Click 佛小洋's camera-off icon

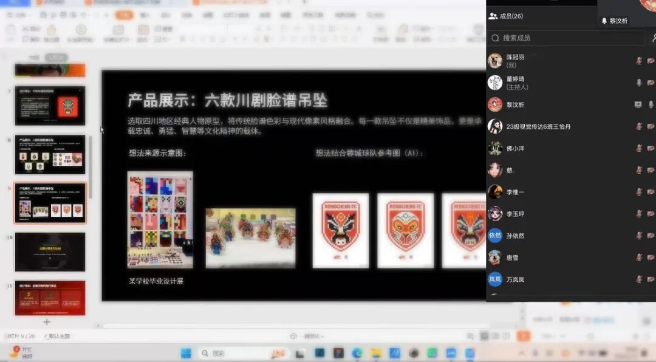[x=651, y=148]
